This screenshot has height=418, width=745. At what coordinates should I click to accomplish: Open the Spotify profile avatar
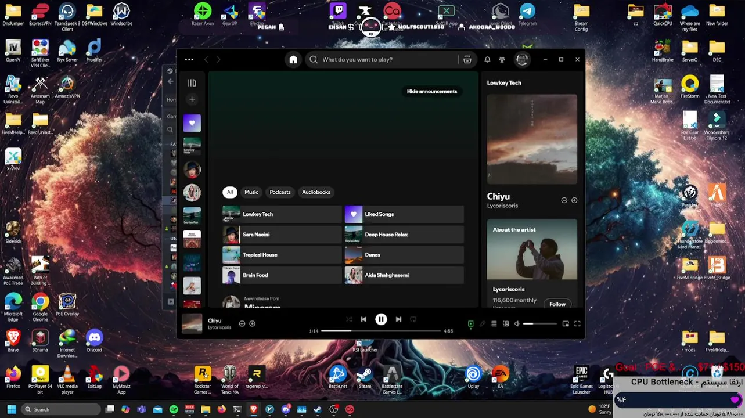pos(522,59)
